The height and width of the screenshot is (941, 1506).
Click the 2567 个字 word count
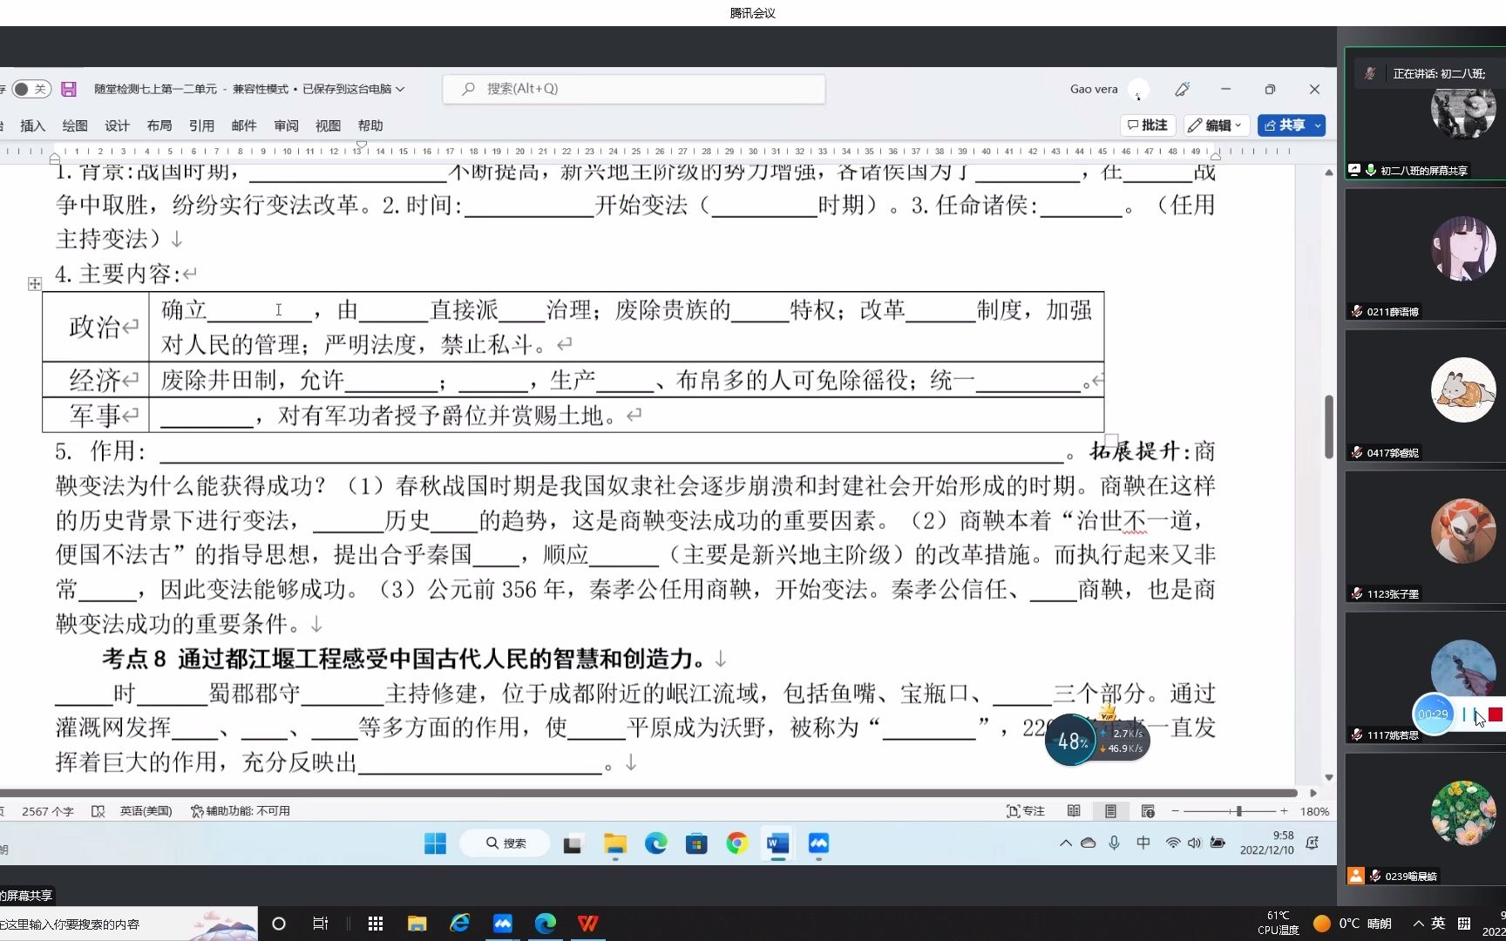pyautogui.click(x=48, y=811)
